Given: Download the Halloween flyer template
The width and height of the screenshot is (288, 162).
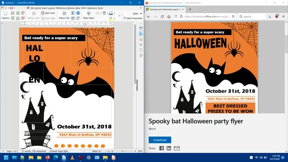Looking at the screenshot, I should [160, 140].
